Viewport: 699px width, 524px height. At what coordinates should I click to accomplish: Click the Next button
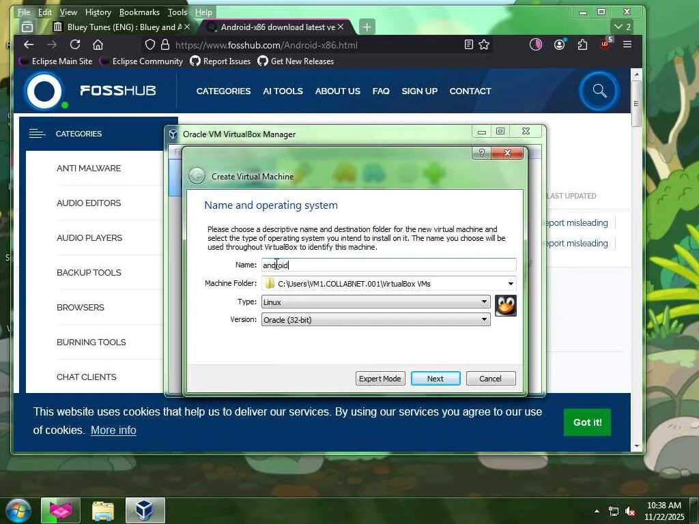point(435,378)
